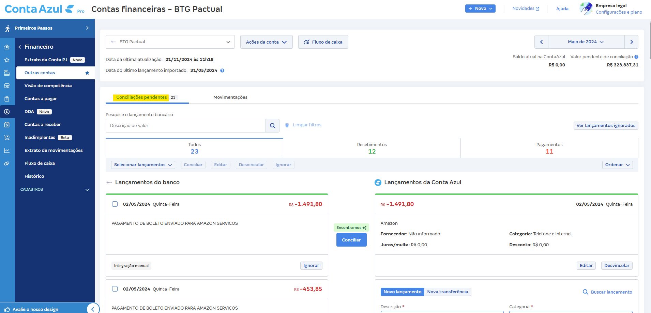Click the search magnifier button
Image resolution: width=651 pixels, height=313 pixels.
(x=273, y=126)
